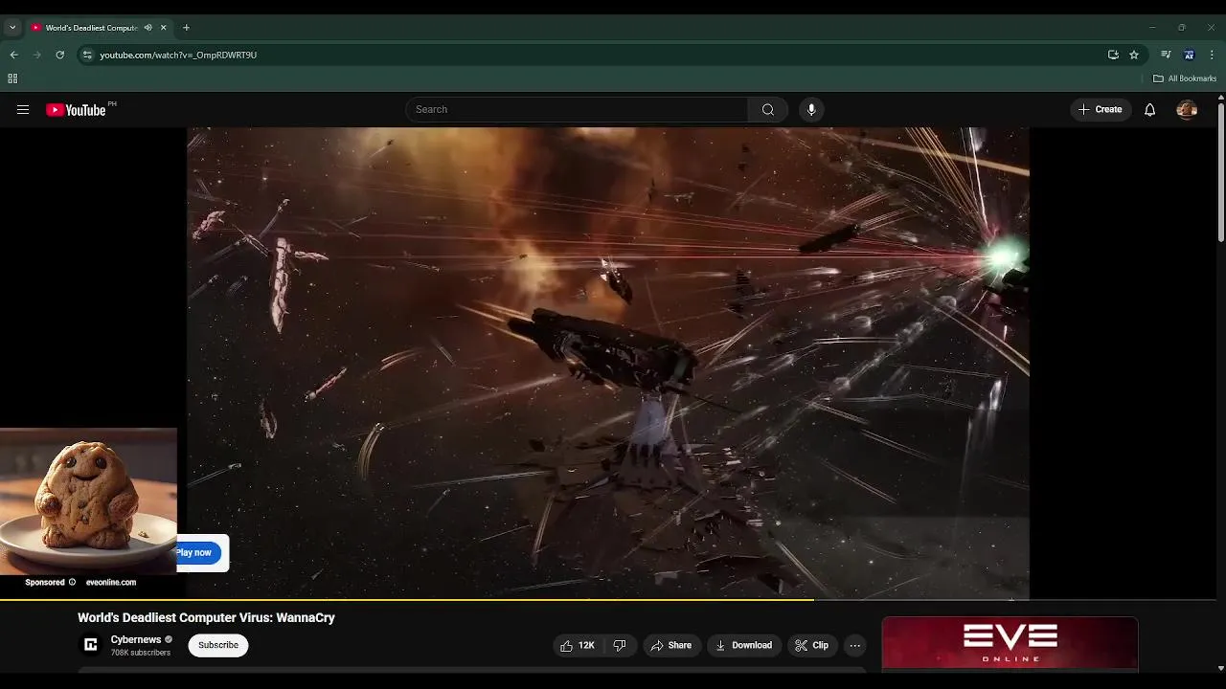Open All Bookmarks folder

point(1185,78)
